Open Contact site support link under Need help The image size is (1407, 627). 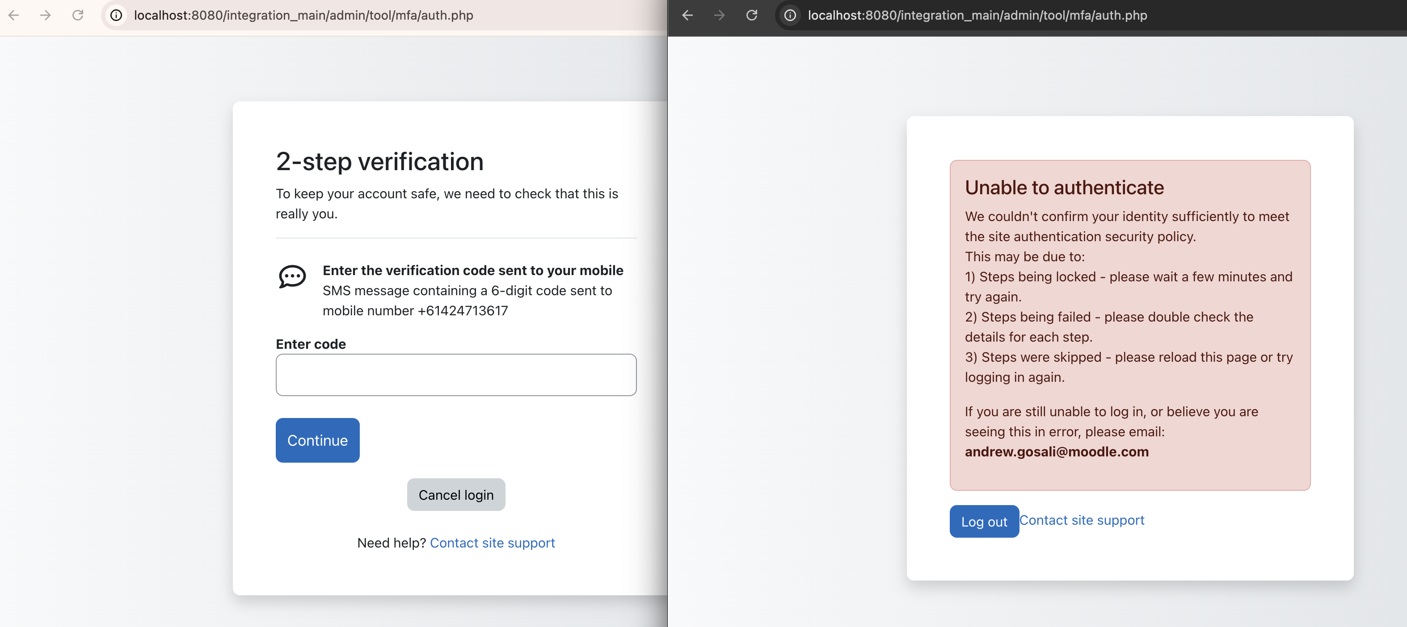point(492,543)
